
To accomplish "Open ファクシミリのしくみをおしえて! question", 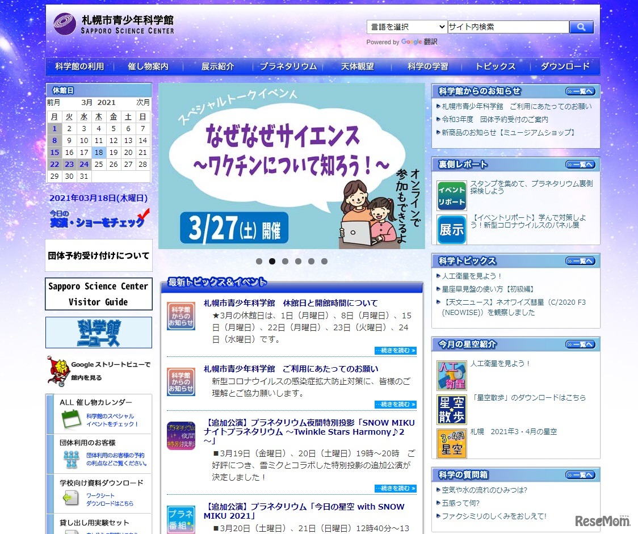I will [494, 516].
